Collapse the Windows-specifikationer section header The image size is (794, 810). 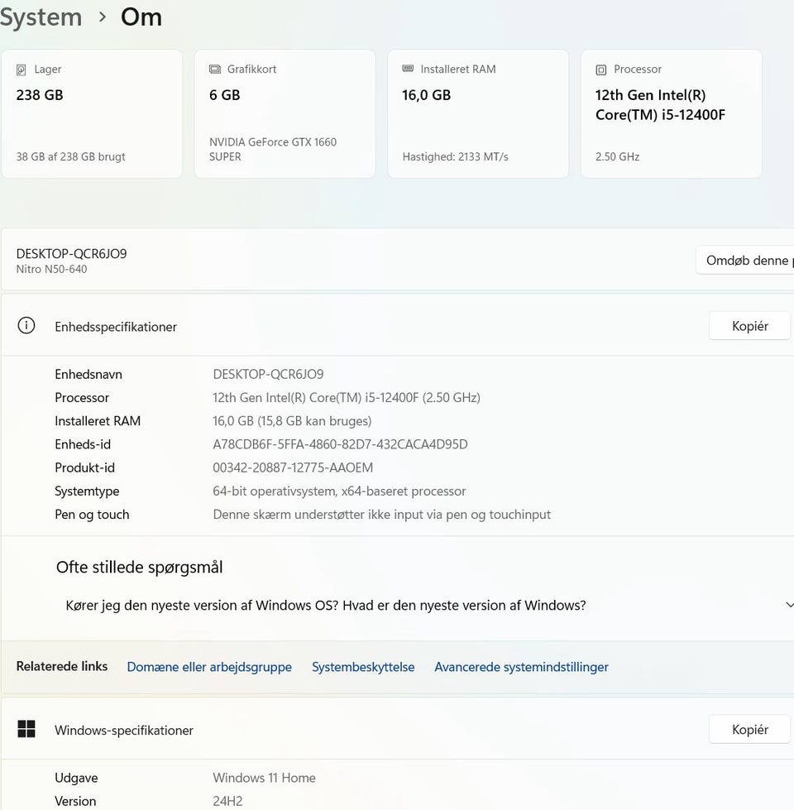coord(331,730)
